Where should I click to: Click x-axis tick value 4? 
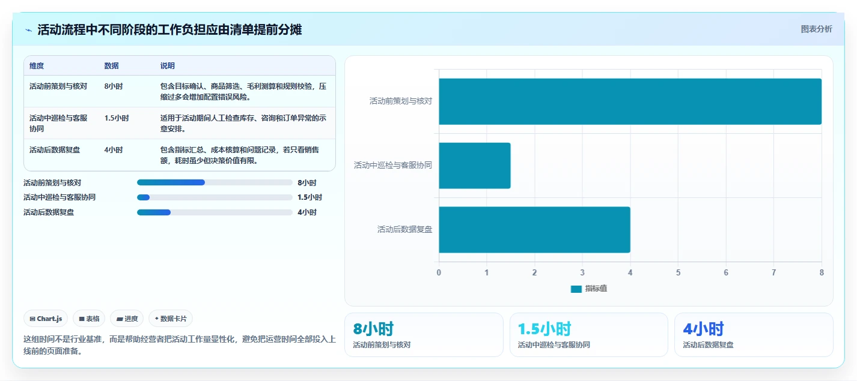[x=630, y=272]
